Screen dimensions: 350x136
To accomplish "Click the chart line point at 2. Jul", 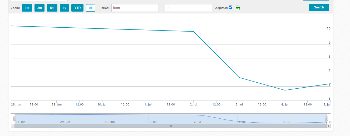I will click(194, 32).
